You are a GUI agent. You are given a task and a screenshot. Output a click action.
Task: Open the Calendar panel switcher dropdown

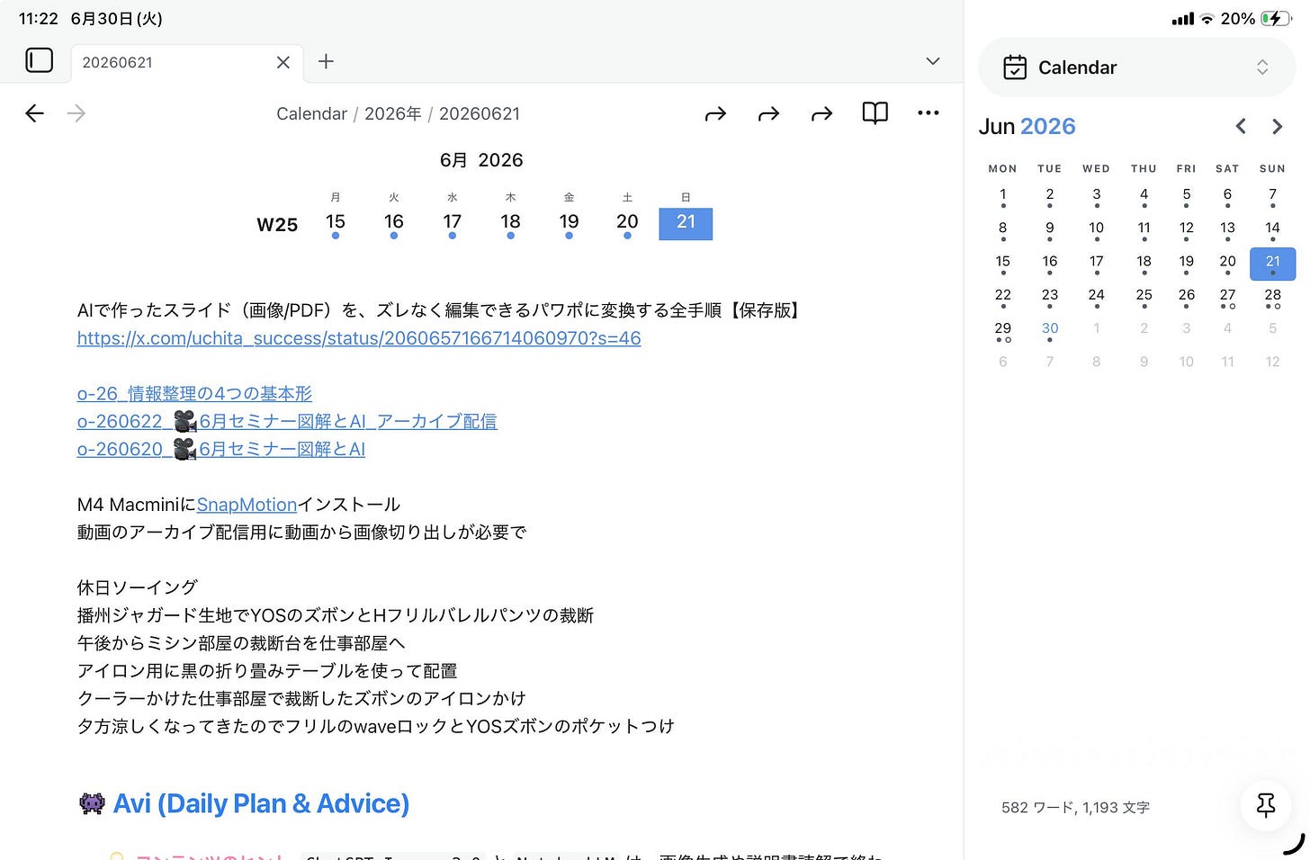point(1136,67)
